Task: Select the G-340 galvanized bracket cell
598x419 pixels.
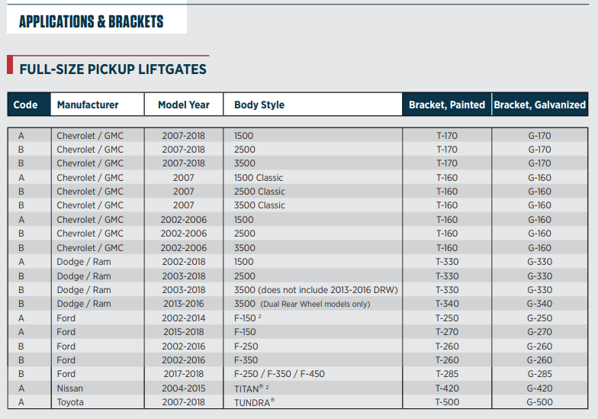Action: tap(540, 304)
